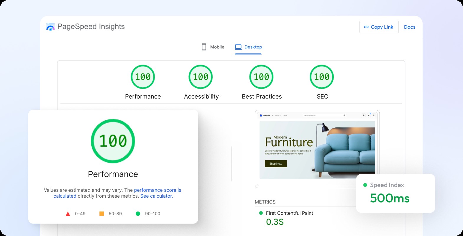Click the Copy Link button
463x236 pixels.
pos(379,27)
